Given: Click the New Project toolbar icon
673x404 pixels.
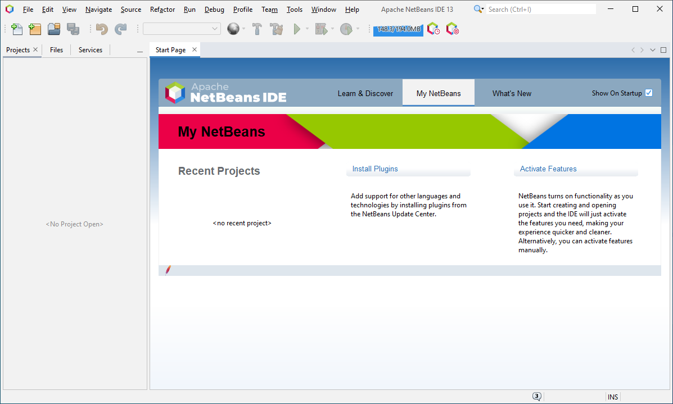Looking at the screenshot, I should click(x=35, y=29).
